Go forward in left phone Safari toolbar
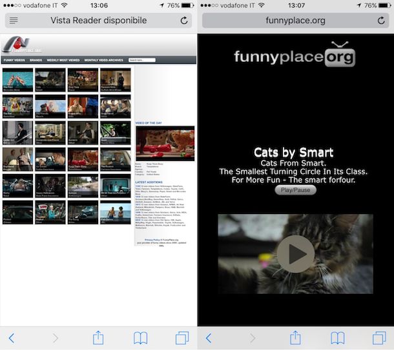 pos(56,338)
